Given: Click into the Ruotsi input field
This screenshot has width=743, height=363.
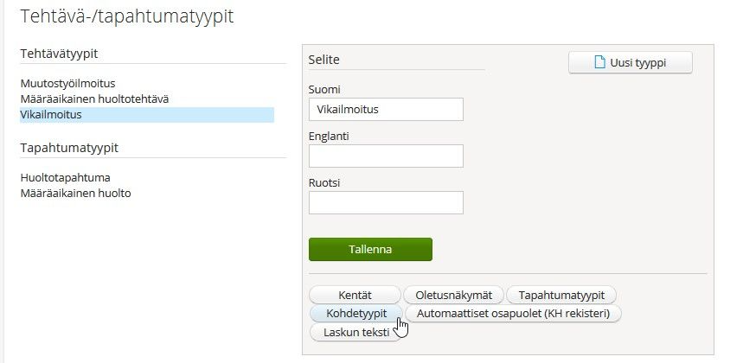Looking at the screenshot, I should (x=385, y=202).
